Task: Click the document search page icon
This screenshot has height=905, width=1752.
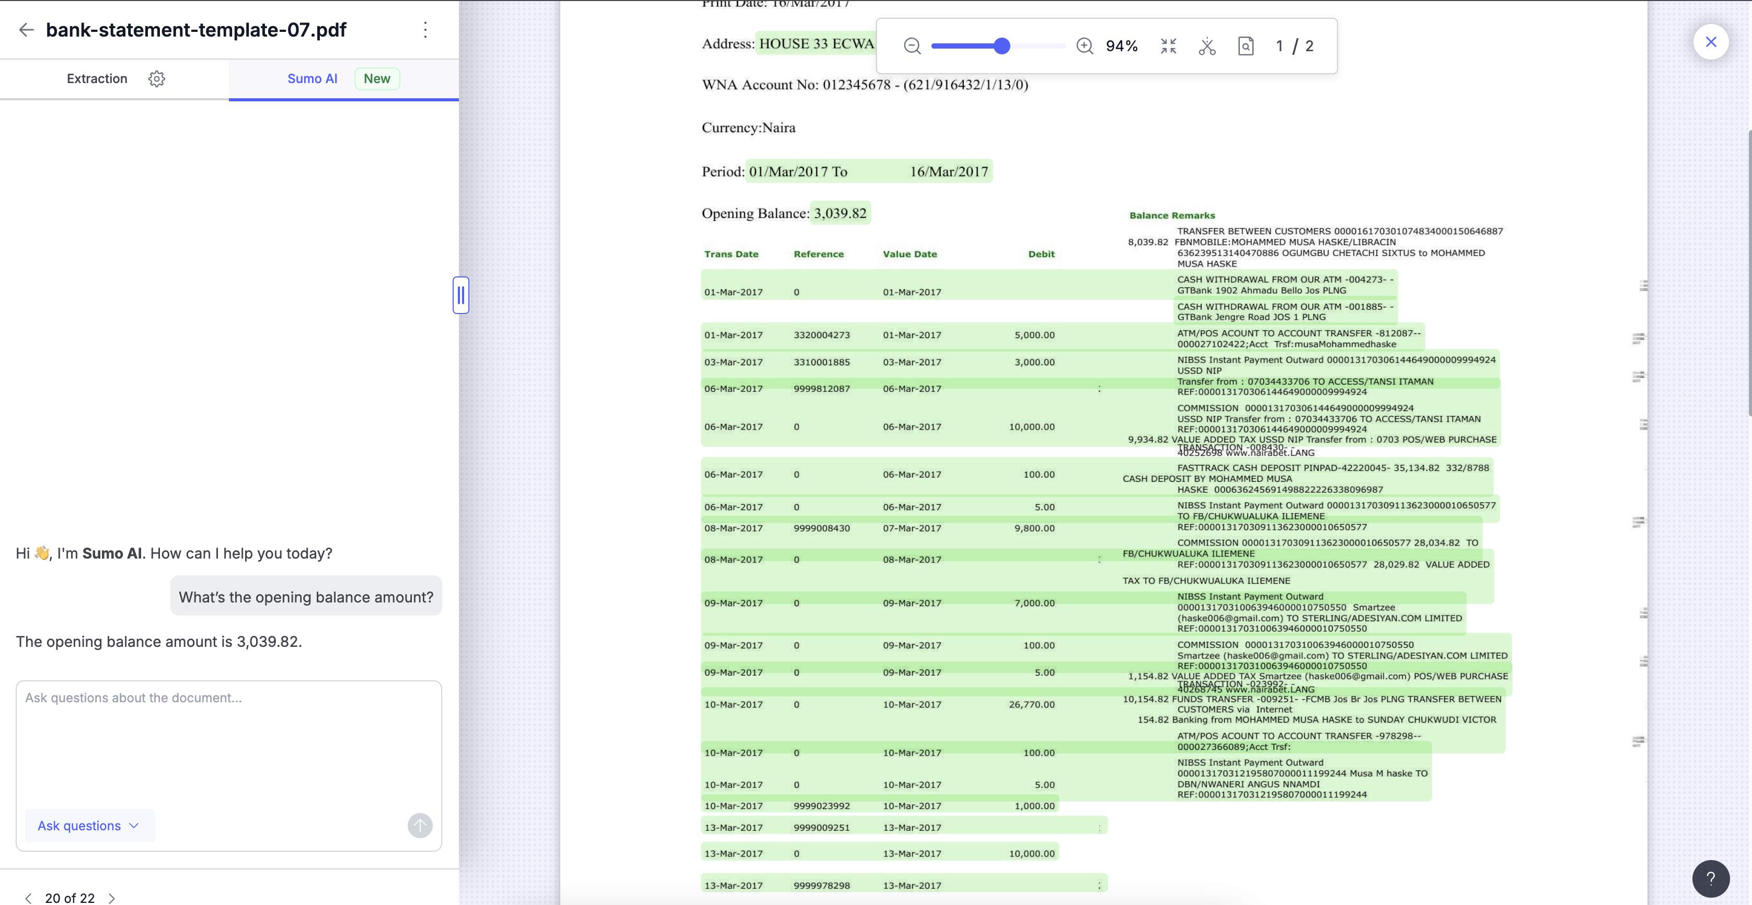Action: [1246, 46]
